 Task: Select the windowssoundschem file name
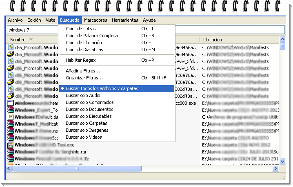(36, 103)
